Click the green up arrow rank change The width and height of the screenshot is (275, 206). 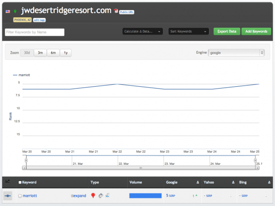coord(197,195)
